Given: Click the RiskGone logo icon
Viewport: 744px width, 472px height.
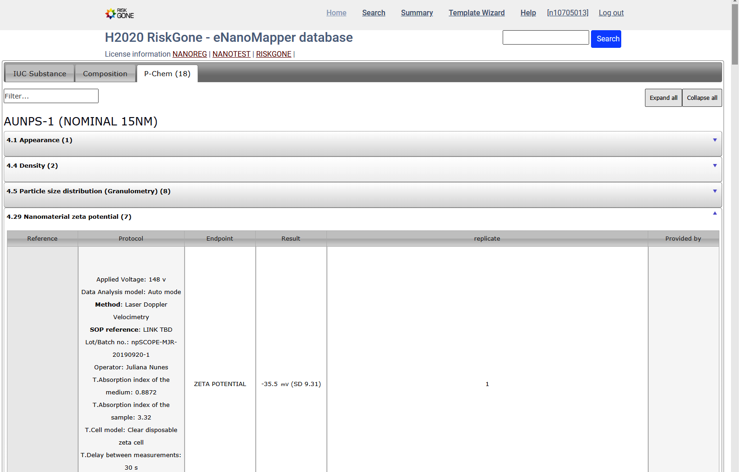Looking at the screenshot, I should click(119, 13).
